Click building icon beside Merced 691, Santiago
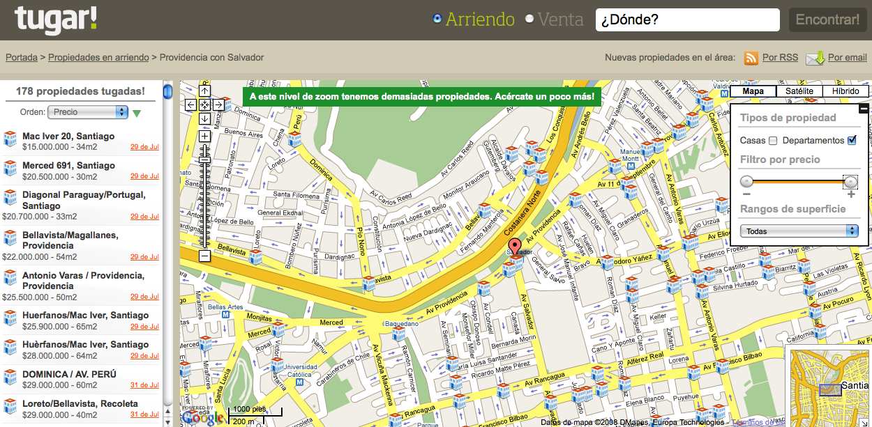This screenshot has height=427, width=872. 10,169
